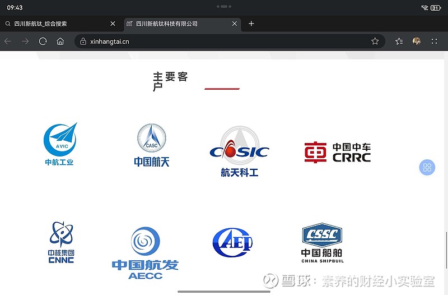Viewport: 448px width, 295px height.
Task: Click the CRRC 中国中车 logo
Action: pos(338,153)
